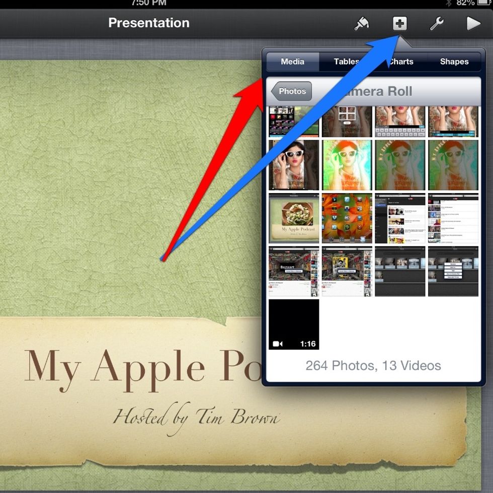The image size is (493, 493).
Task: Tap the "264 Photos, 13 Videos" count text
Action: (373, 366)
